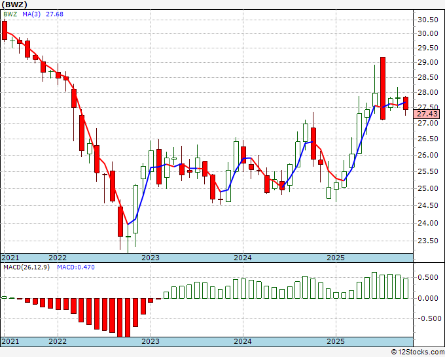Screen dimensions: 445x357
Task: Click the 24.00 price axis label
Action: (x=428, y=223)
